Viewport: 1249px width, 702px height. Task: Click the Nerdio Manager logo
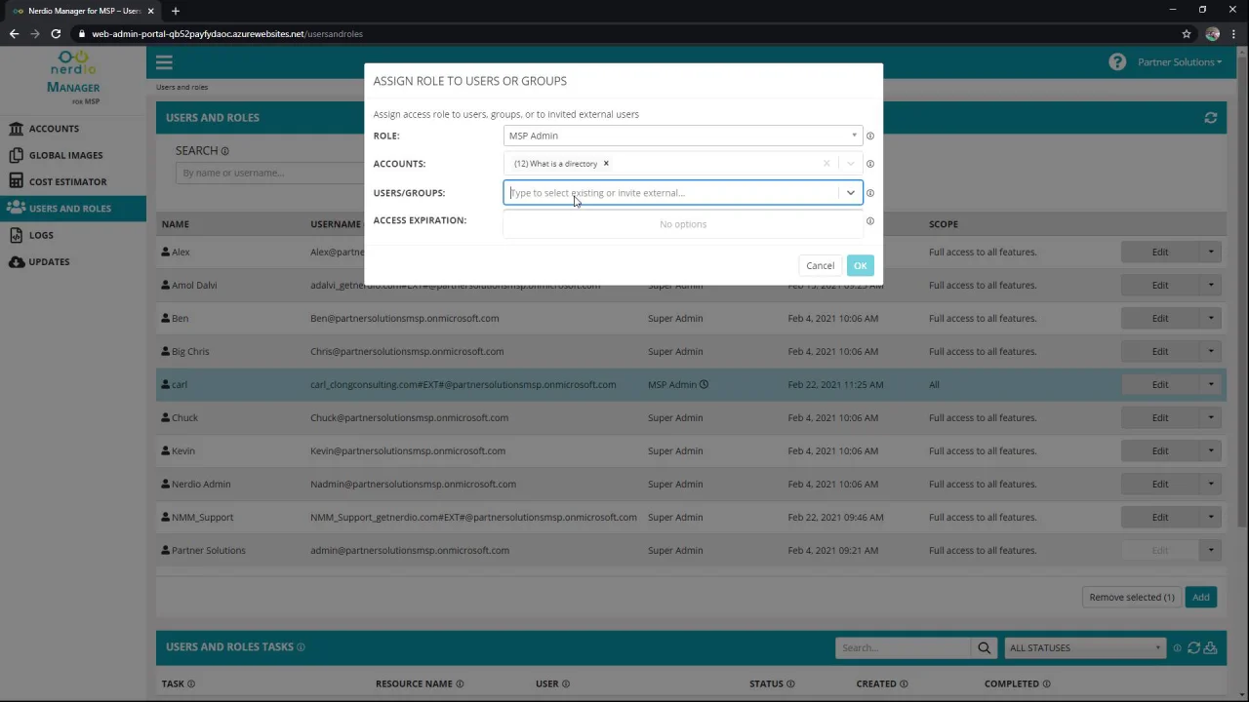click(73, 78)
